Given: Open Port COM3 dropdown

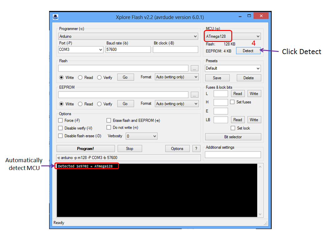Looking at the screenshot, I should coord(80,50).
